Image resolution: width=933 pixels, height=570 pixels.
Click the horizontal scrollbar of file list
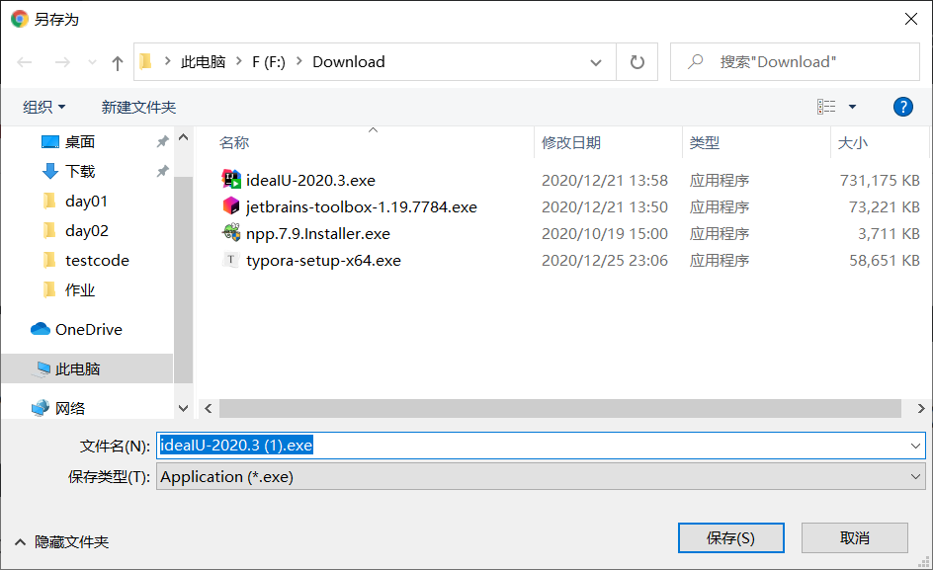tap(560, 409)
